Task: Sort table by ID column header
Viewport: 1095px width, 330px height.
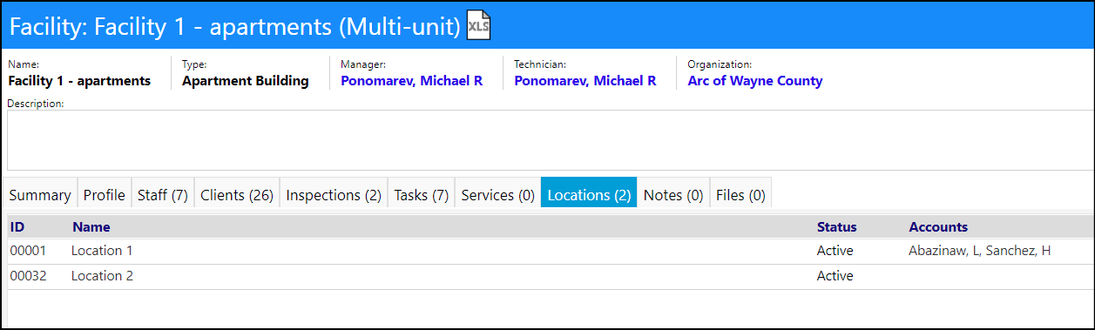Action: (17, 227)
